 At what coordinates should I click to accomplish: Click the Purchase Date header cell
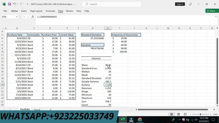pyautogui.click(x=17, y=35)
